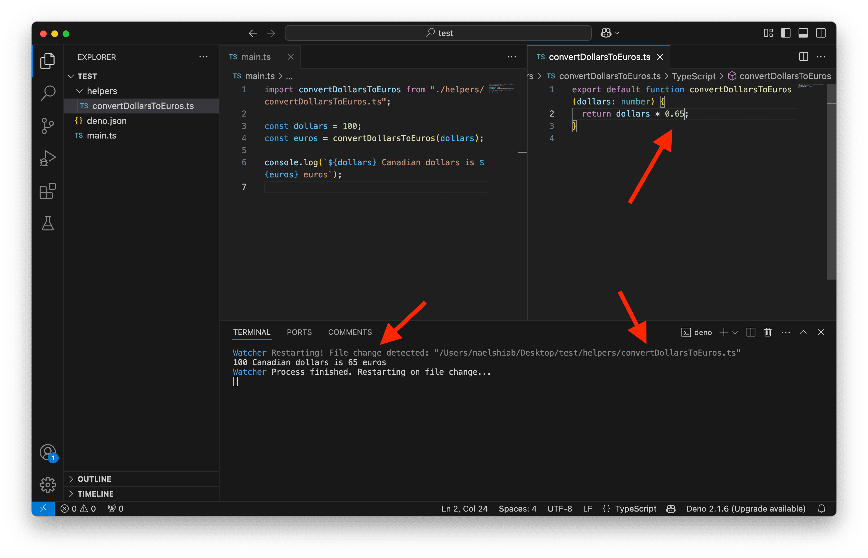
Task: Collapse the TEST workspace folder
Action: 141,76
